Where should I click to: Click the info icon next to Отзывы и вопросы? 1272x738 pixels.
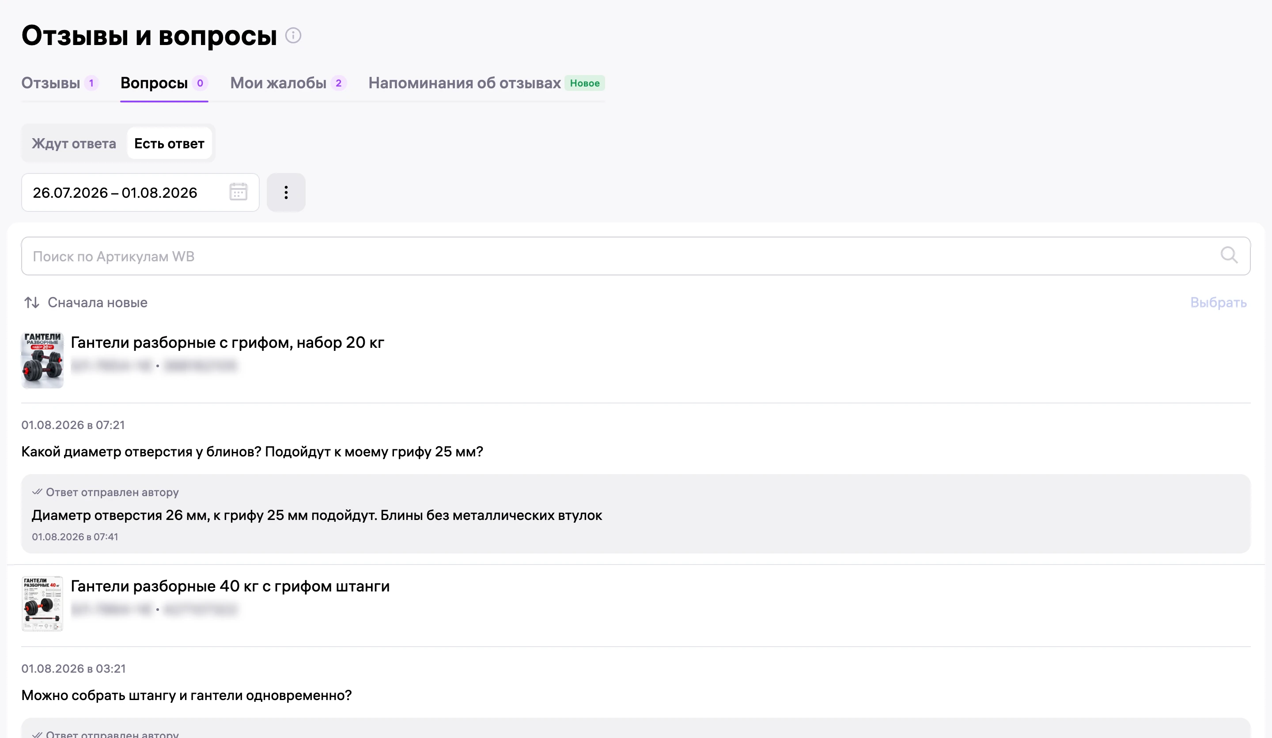pos(293,35)
